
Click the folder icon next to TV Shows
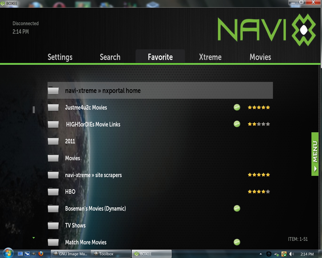[x=53, y=225]
